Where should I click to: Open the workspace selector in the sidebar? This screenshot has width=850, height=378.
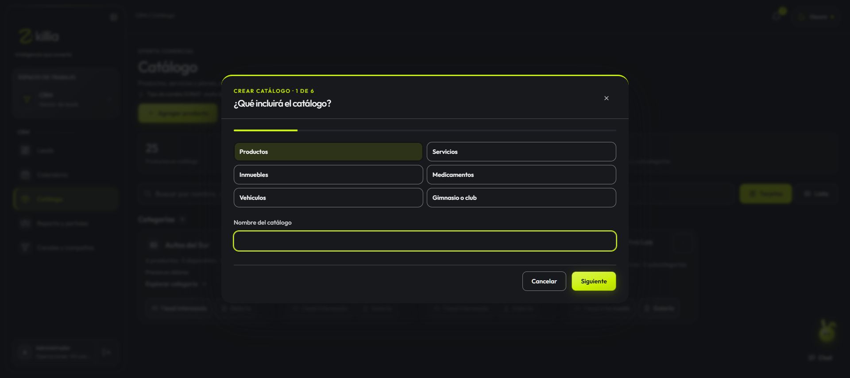click(x=66, y=100)
